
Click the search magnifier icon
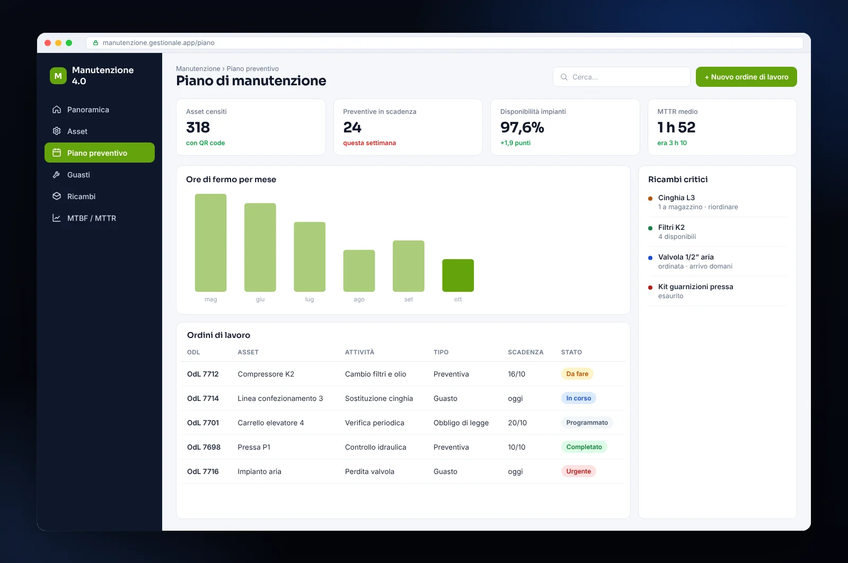point(564,77)
